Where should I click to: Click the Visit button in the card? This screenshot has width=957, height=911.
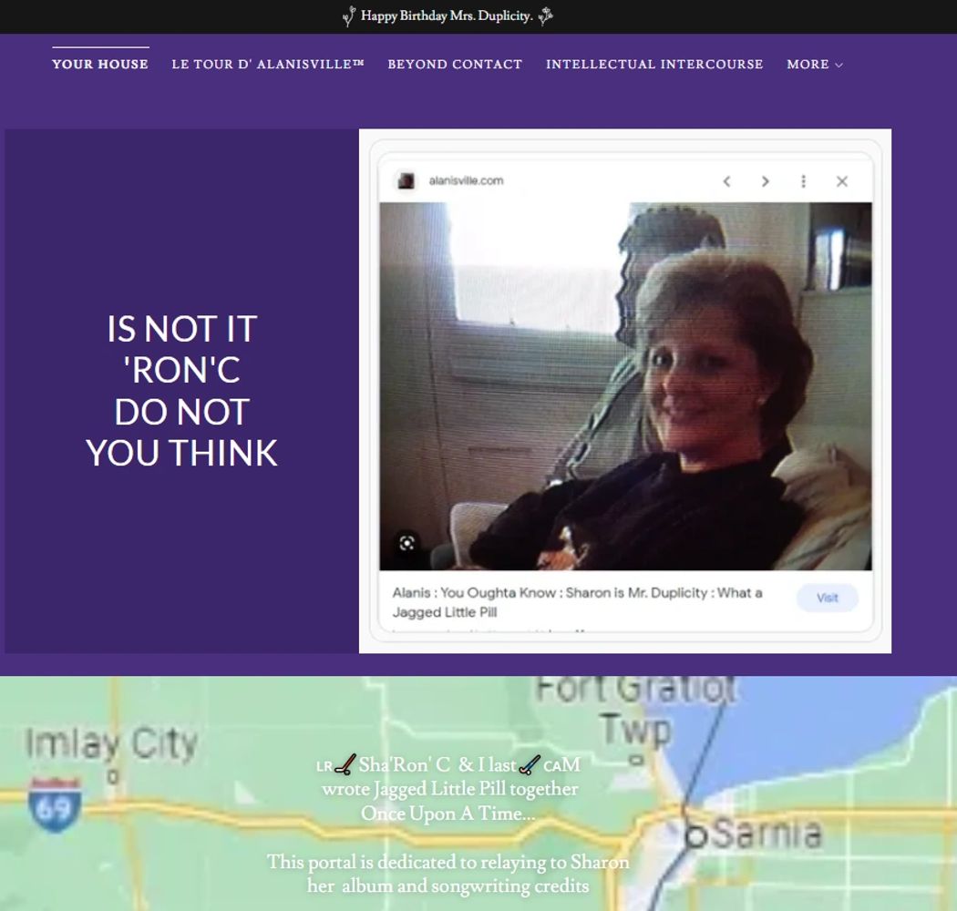coord(827,598)
